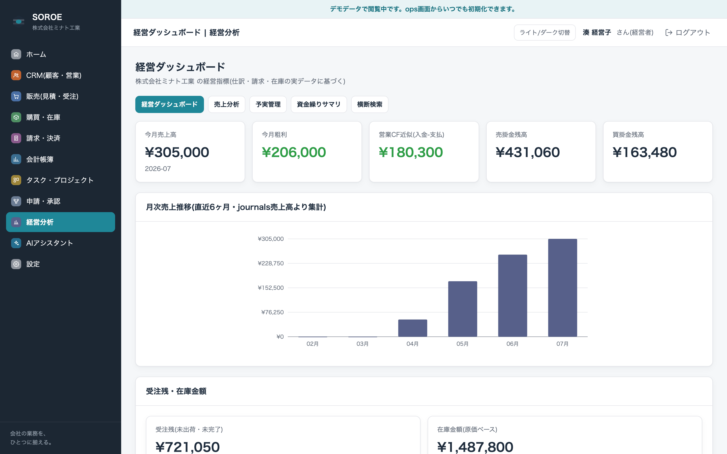Viewport: 727px width, 454px height.
Task: Click the ¥228,750 axis label
Action: tap(271, 263)
